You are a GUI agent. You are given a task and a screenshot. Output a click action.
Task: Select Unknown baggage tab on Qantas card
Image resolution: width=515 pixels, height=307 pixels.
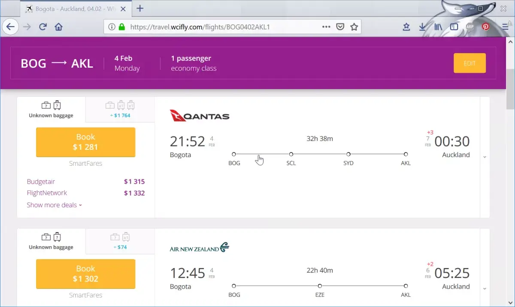pyautogui.click(x=51, y=110)
